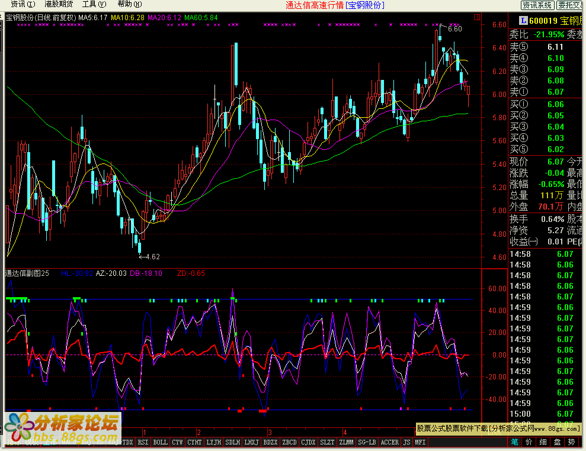Click the 6.60 high price marker
The height and width of the screenshot is (451, 586).
pos(455,29)
